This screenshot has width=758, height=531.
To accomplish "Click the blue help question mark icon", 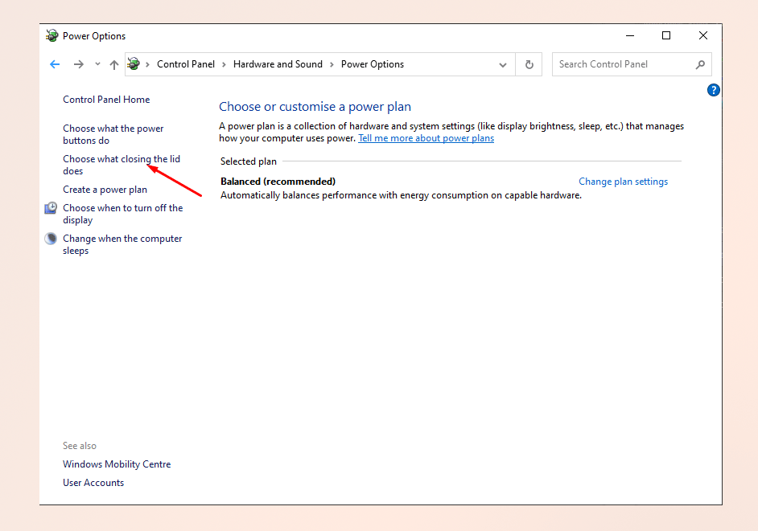I will click(713, 90).
